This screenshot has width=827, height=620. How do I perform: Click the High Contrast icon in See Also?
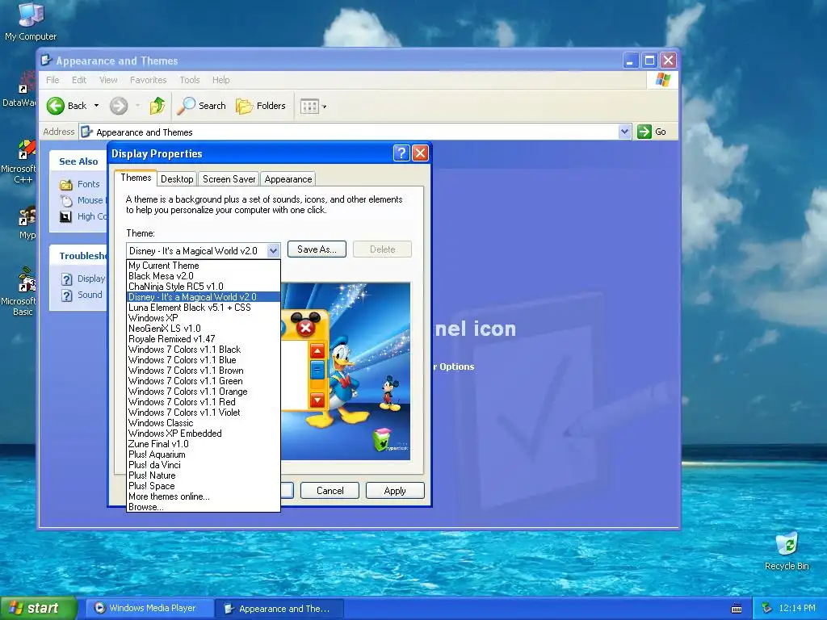tap(65, 216)
